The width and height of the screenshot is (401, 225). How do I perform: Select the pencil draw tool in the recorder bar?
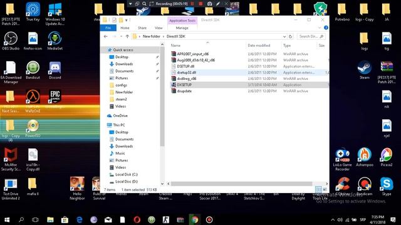pos(218,4)
